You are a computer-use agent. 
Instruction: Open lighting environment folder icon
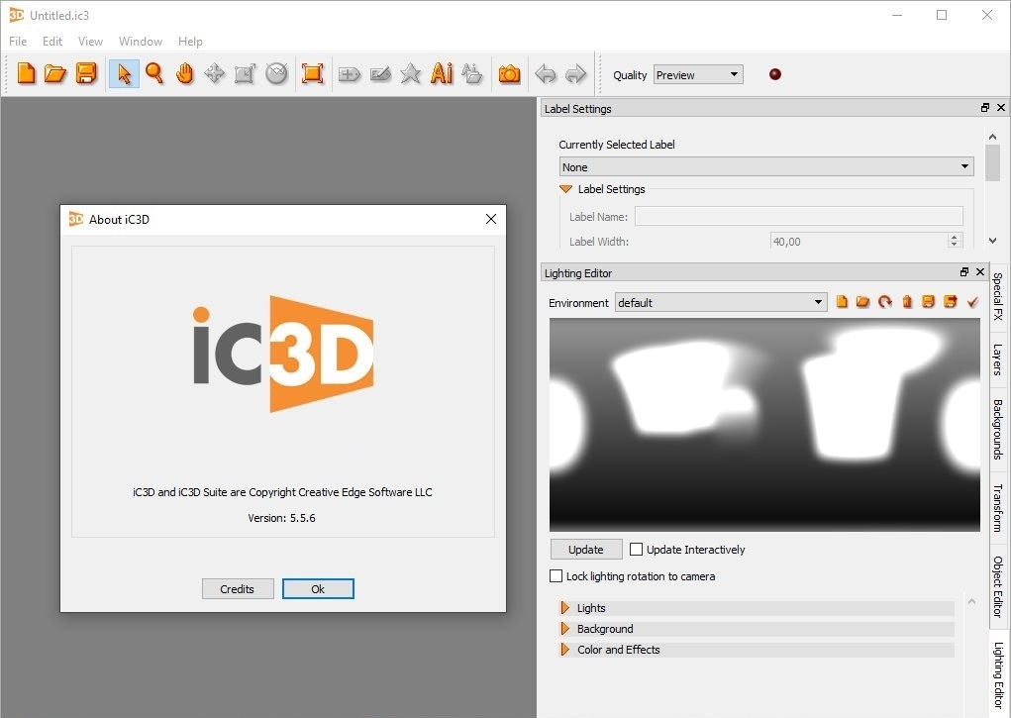(x=862, y=301)
